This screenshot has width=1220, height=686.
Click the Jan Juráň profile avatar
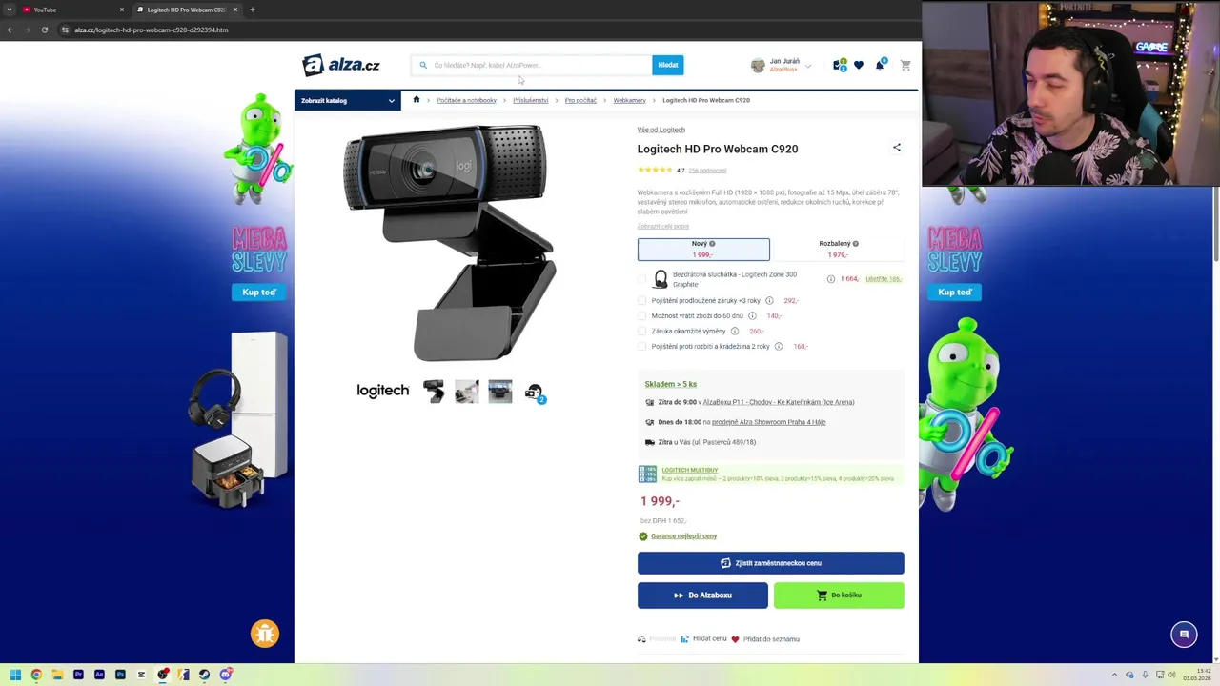[x=758, y=65]
